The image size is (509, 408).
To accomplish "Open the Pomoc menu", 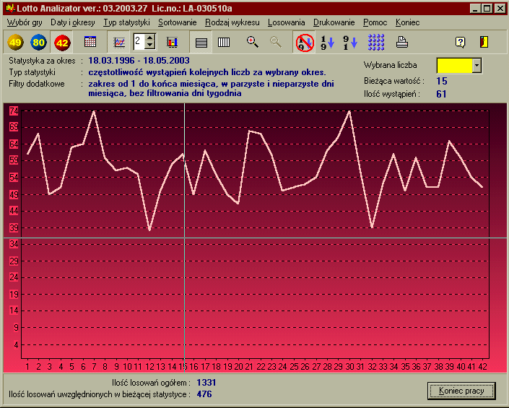I will pyautogui.click(x=375, y=22).
